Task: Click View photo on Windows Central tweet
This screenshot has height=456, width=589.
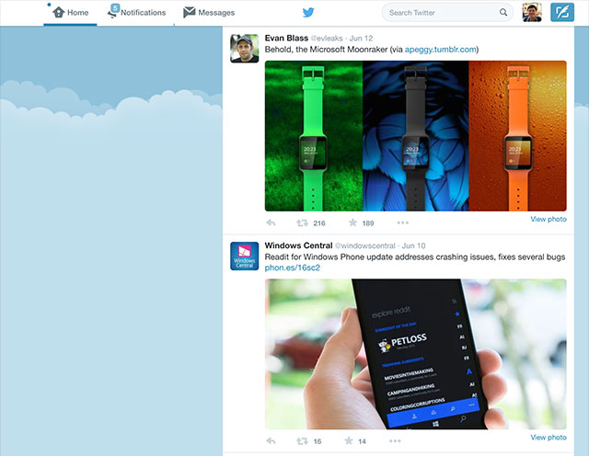Action: [x=549, y=438]
